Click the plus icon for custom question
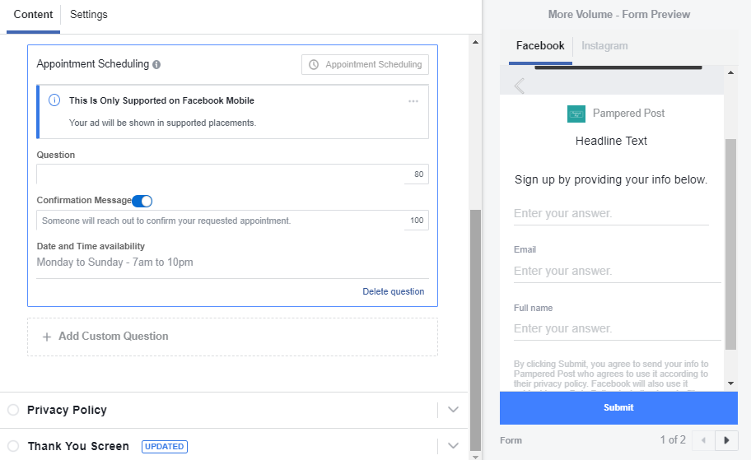Image resolution: width=751 pixels, height=460 pixels. [x=47, y=337]
